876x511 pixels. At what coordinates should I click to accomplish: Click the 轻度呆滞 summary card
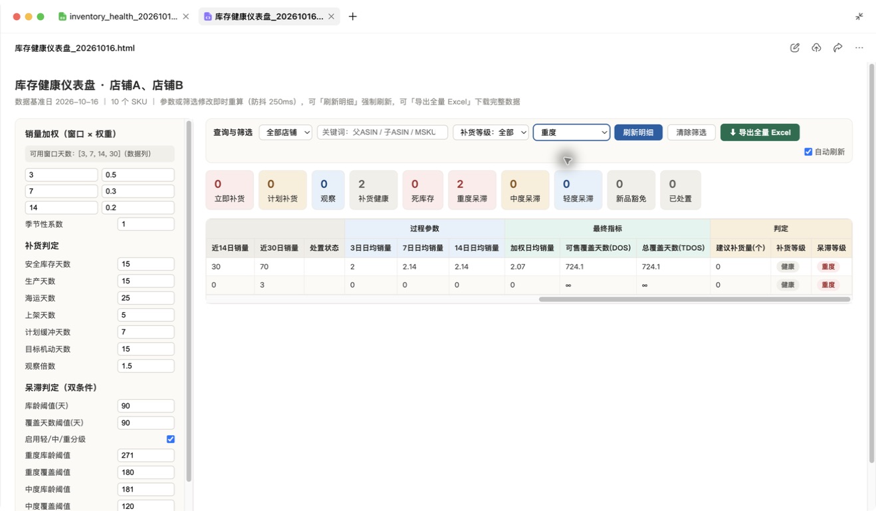[578, 190]
